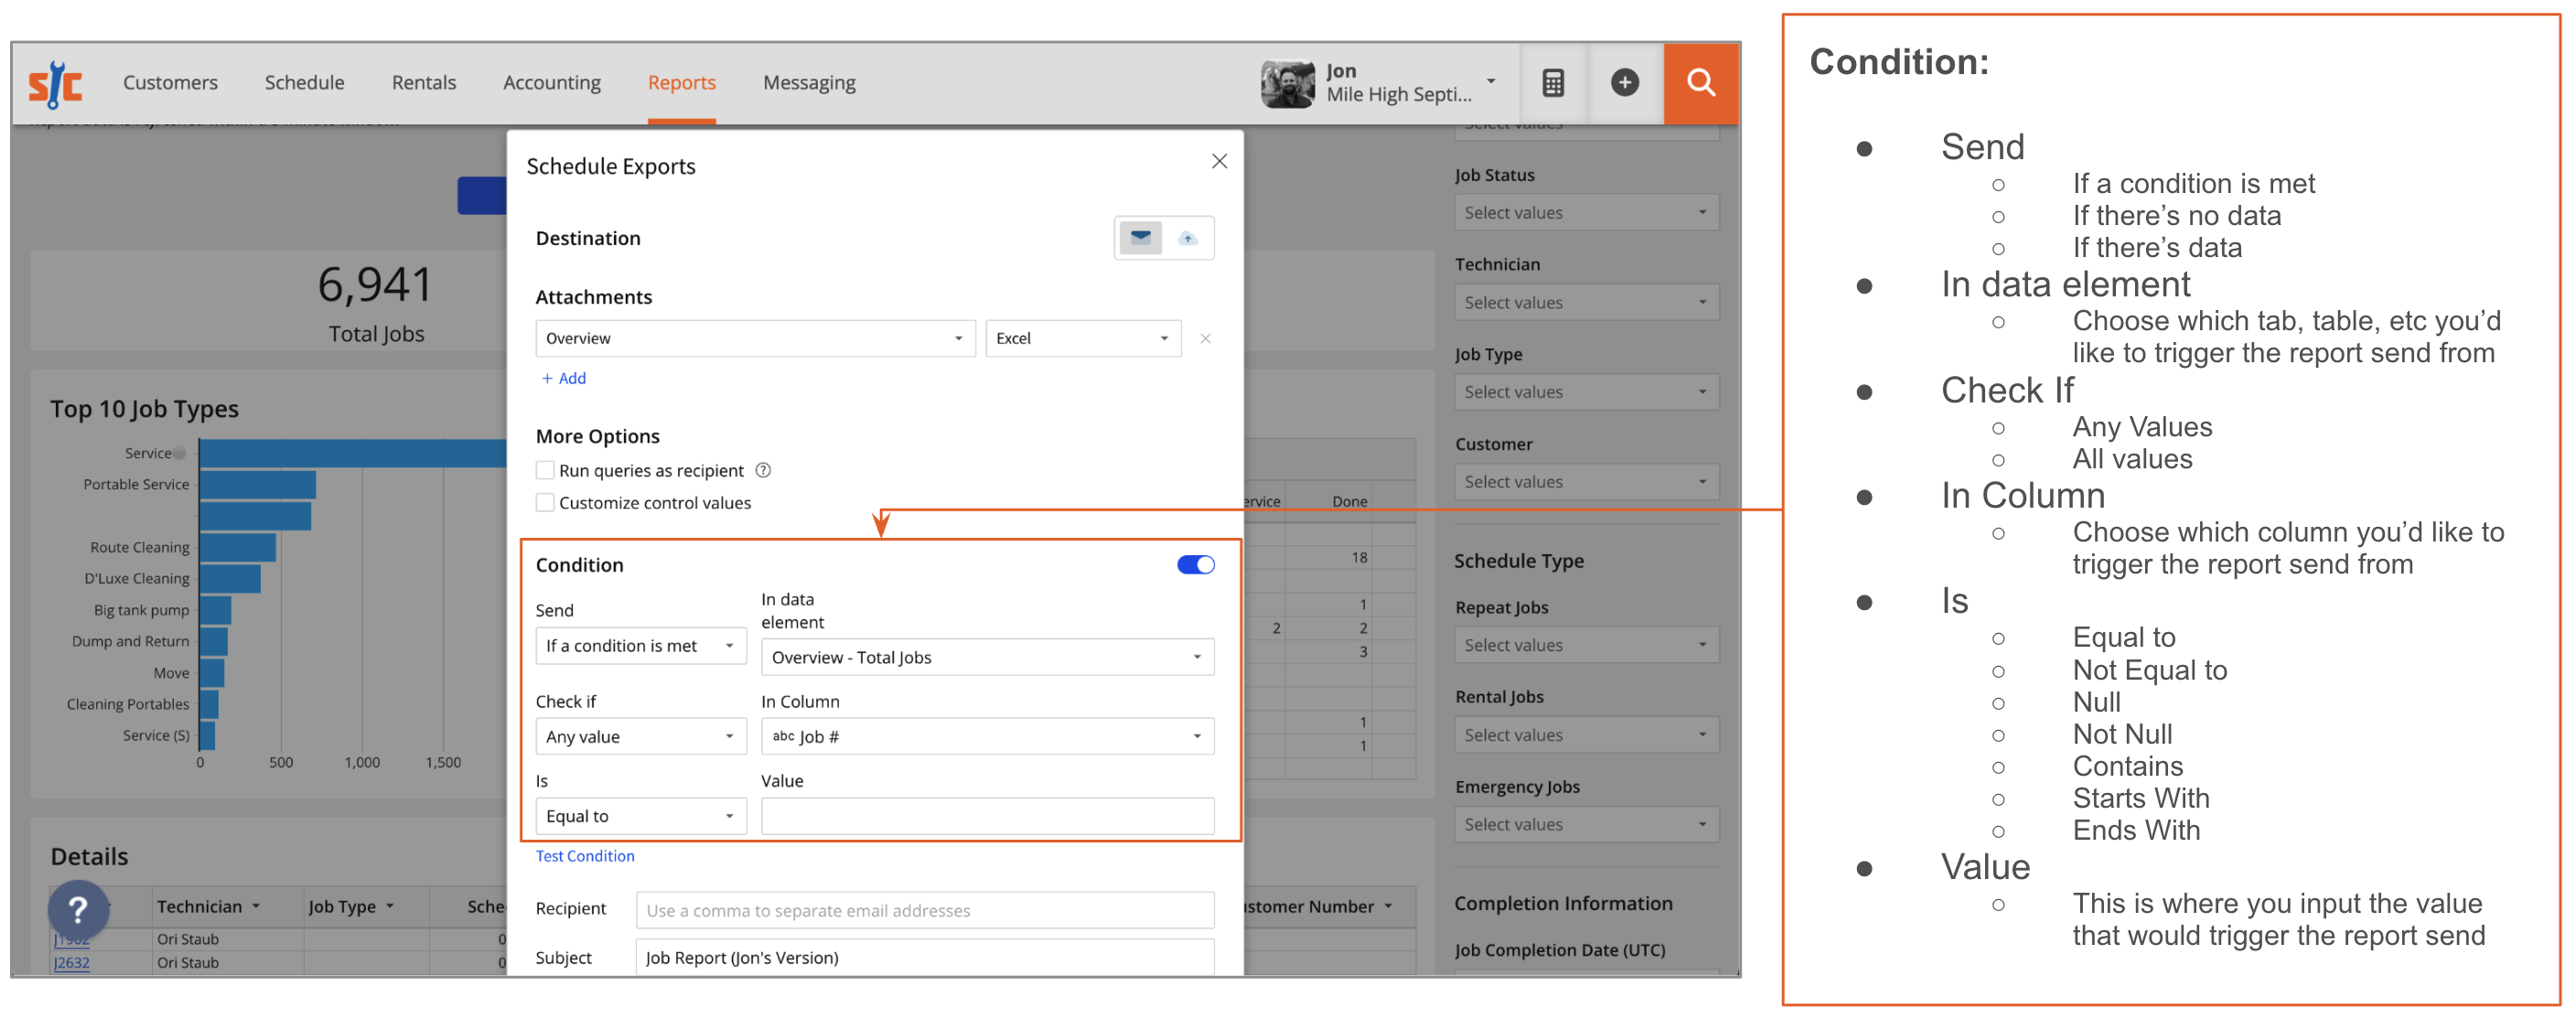Sort by Customer Number column header
Viewport: 2576px width, 1019px height.
[1317, 908]
